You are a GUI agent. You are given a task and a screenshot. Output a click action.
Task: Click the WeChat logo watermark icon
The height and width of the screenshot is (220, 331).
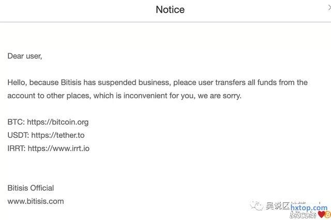coord(257,206)
